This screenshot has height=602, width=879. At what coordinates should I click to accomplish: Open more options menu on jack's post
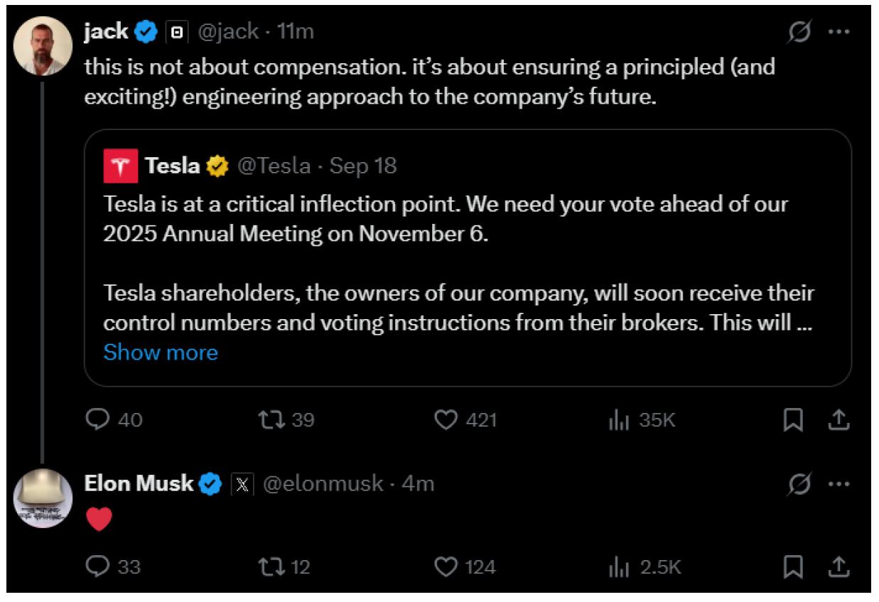pos(839,32)
